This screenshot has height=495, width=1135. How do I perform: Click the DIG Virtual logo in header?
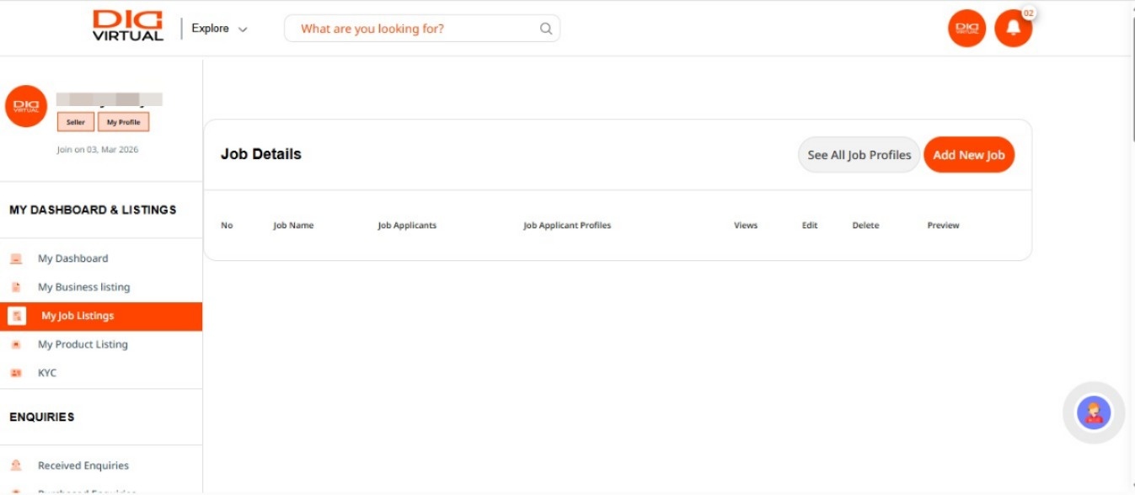[128, 26]
